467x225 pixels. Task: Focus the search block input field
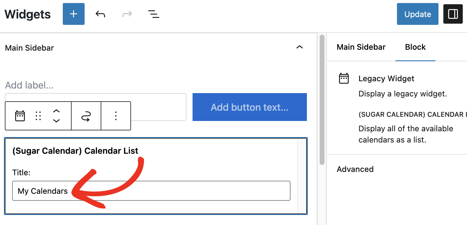(96, 107)
